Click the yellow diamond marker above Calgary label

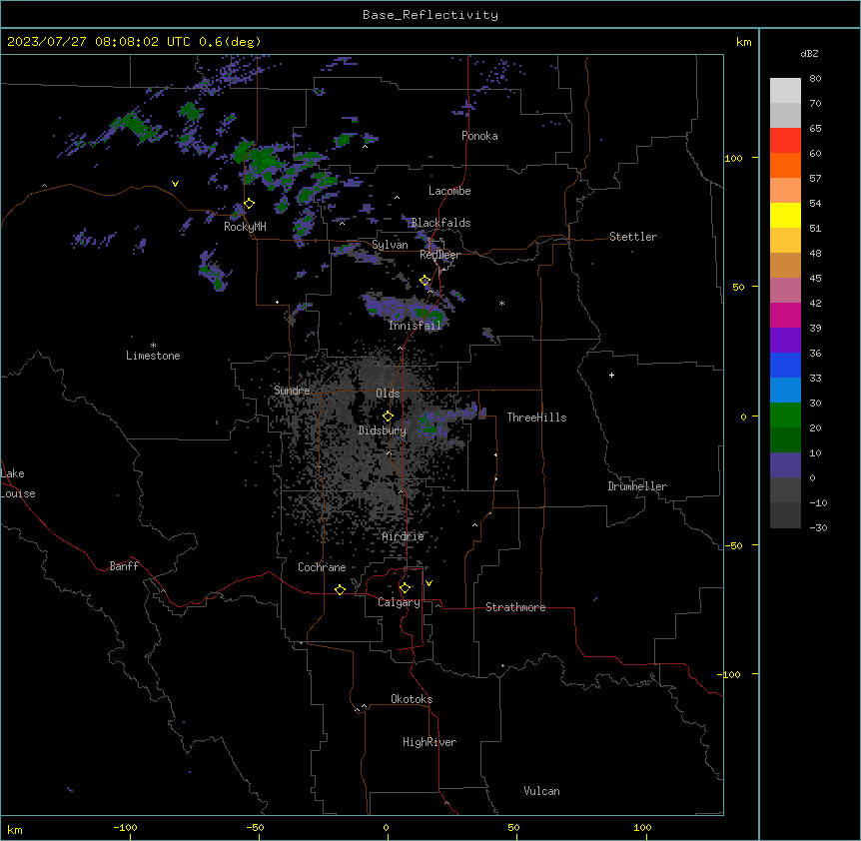click(x=405, y=588)
